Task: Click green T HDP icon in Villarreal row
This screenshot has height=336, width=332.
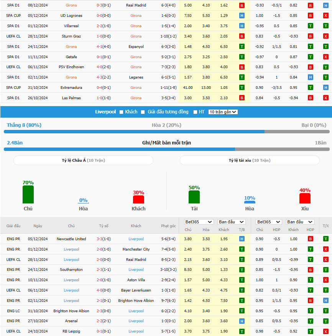Action: pyautogui.click(x=310, y=26)
